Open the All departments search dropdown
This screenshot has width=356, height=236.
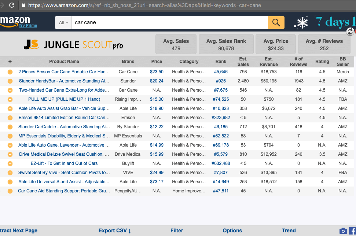coord(63,22)
